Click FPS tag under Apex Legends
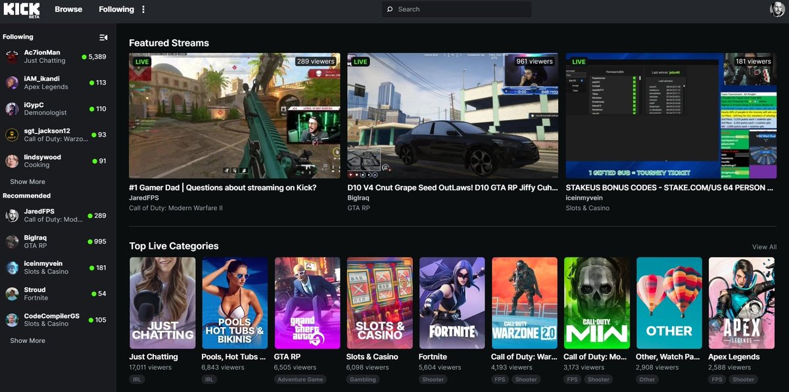Screen dimensions: 789x392 pos(717,380)
